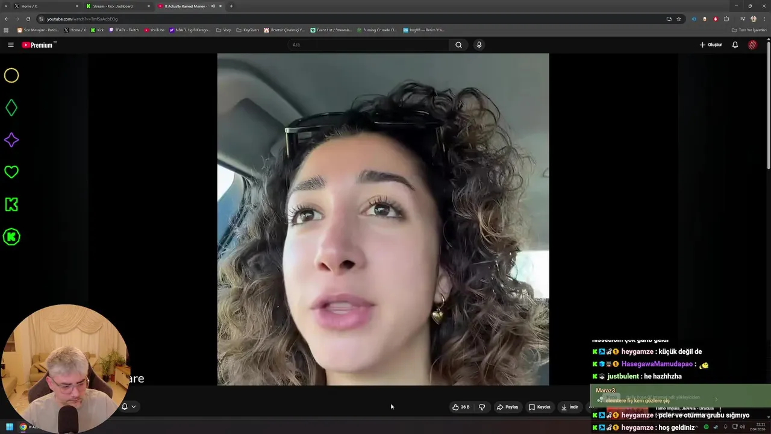Screen dimensions: 771x434
Task: Open a new browser tab
Action: (231, 6)
